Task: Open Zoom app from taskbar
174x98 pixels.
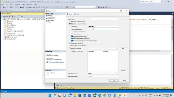Action: click(x=110, y=95)
